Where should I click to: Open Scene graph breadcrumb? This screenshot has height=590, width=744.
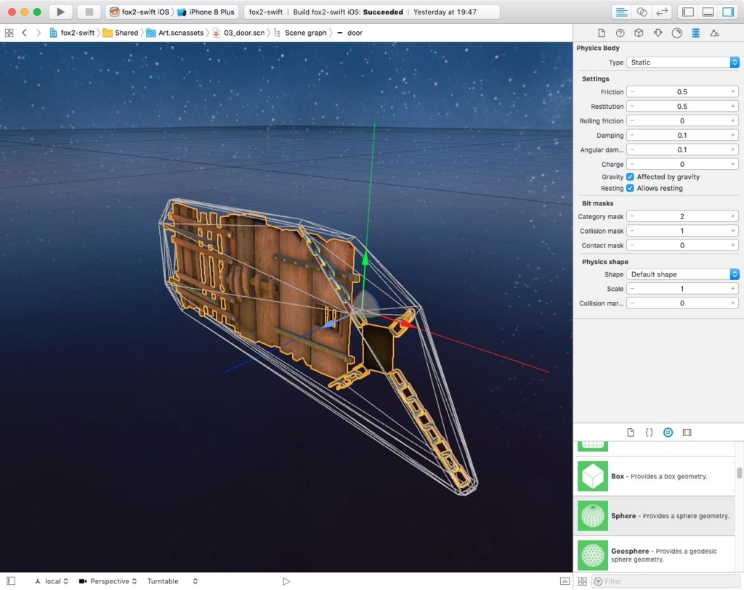(300, 33)
